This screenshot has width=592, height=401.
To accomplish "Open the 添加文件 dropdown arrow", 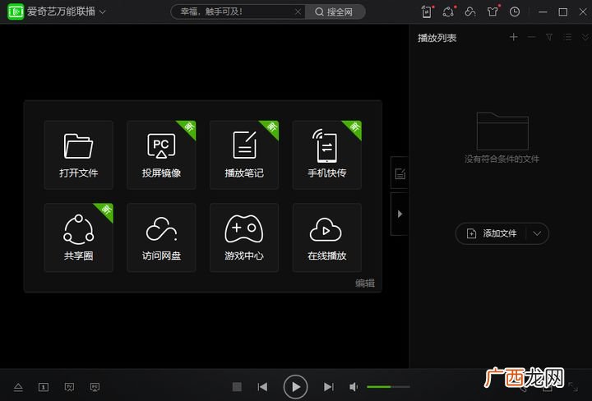I will (x=537, y=233).
